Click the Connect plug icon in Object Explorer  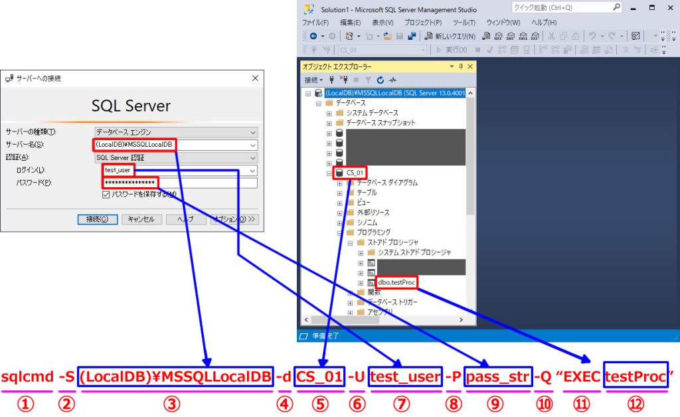[332, 80]
